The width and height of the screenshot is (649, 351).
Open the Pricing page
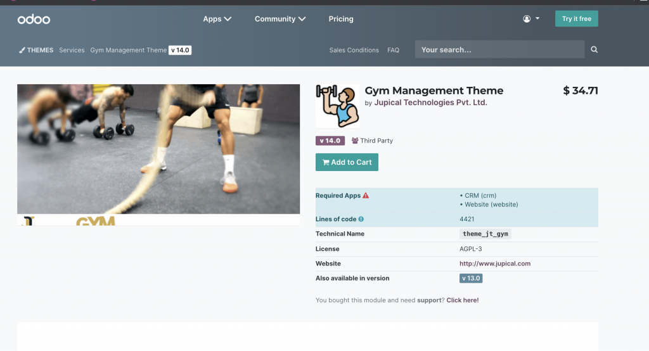[x=341, y=19]
